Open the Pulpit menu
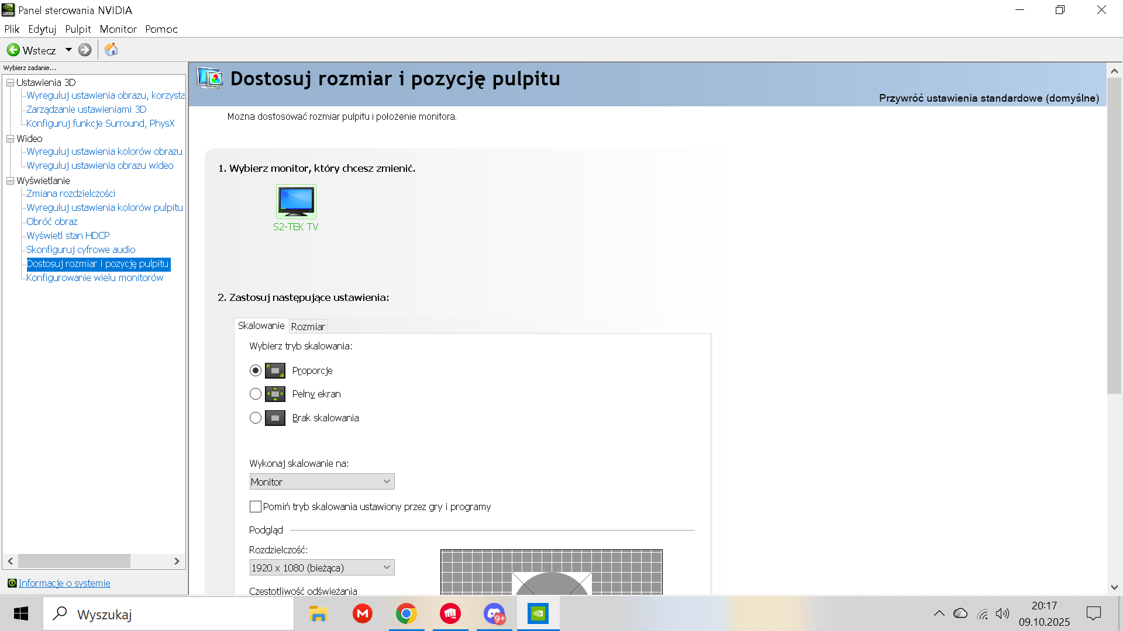Screen dimensions: 1123x631 coord(78,29)
